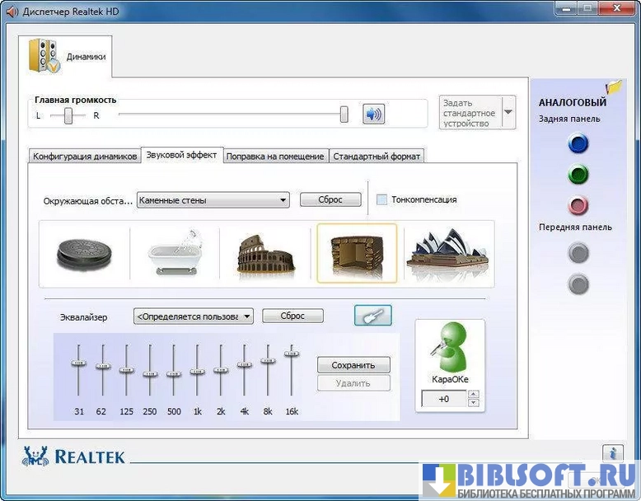Click the green KaraOKe icon

(x=449, y=347)
